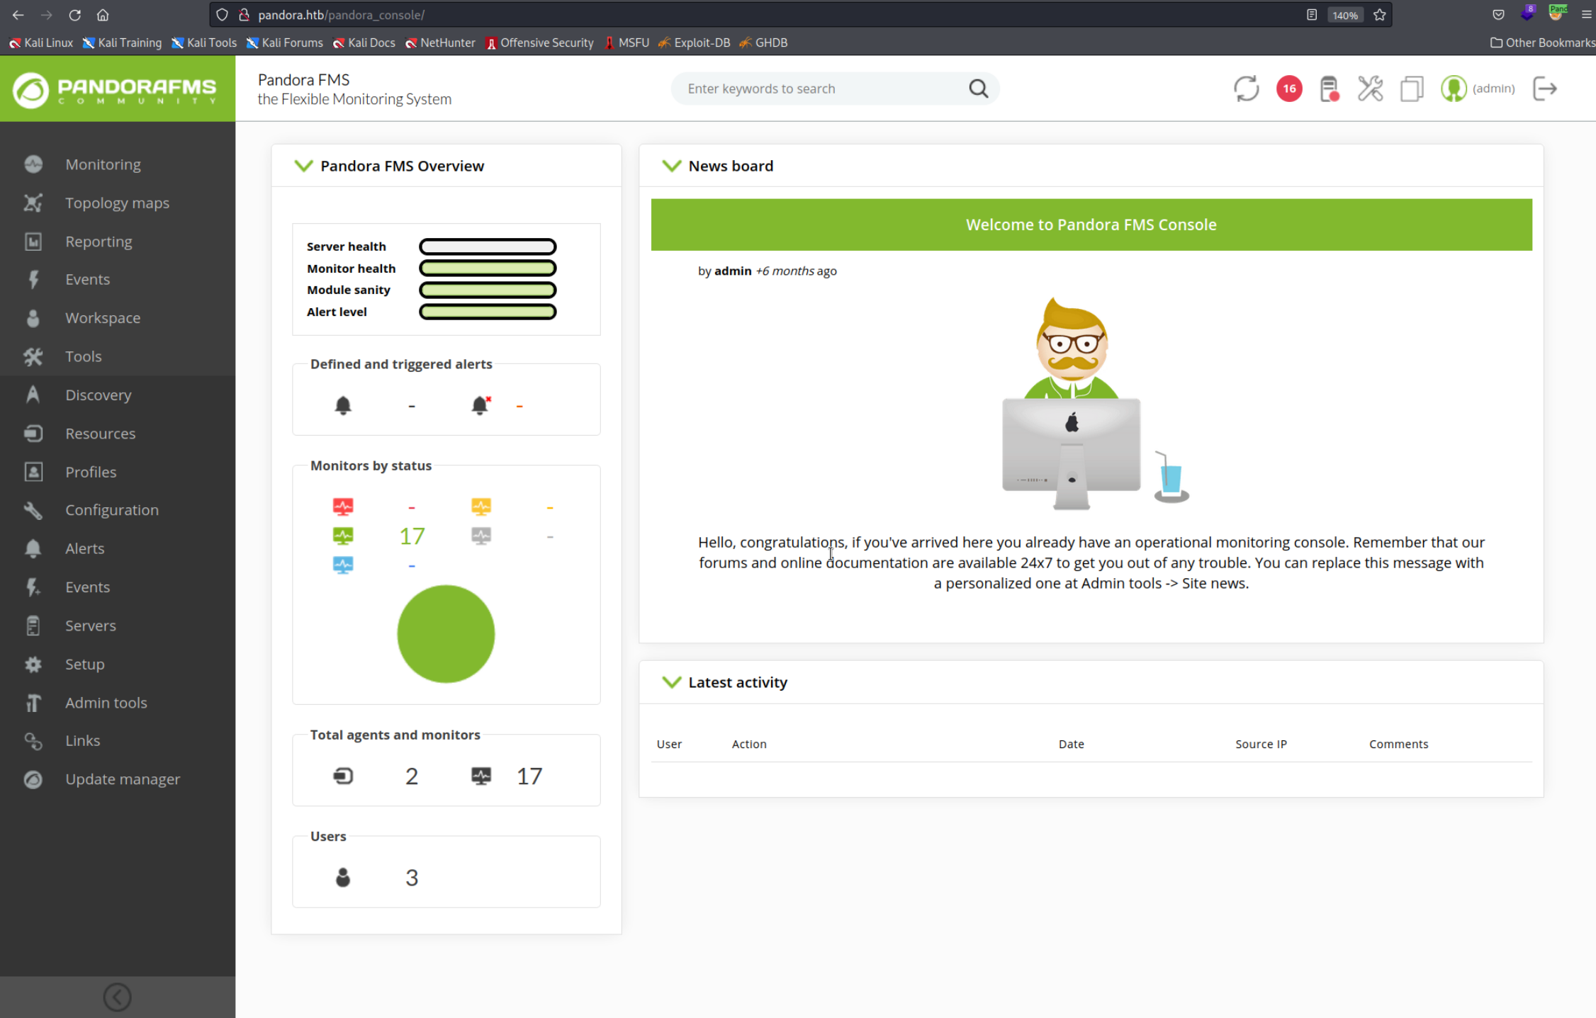Click the Welcome to Pandora FMS Console banner
Screen dimensions: 1596x1018
click(1091, 225)
